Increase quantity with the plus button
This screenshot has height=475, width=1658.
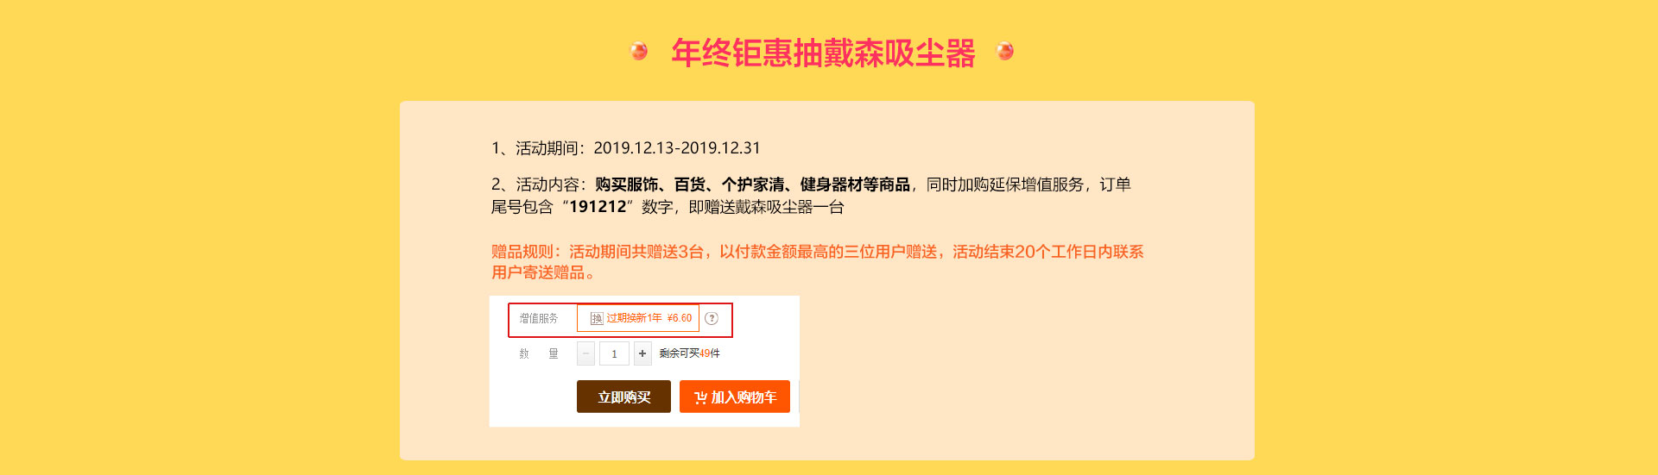(642, 353)
